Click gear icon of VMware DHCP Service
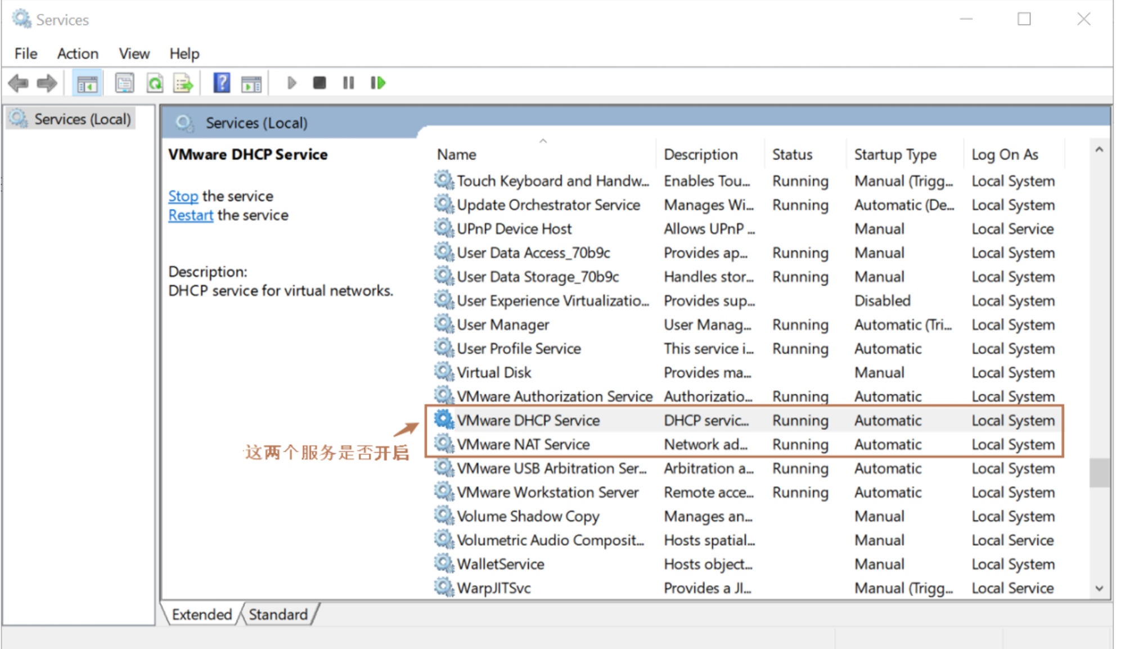The width and height of the screenshot is (1125, 649). [x=444, y=419]
